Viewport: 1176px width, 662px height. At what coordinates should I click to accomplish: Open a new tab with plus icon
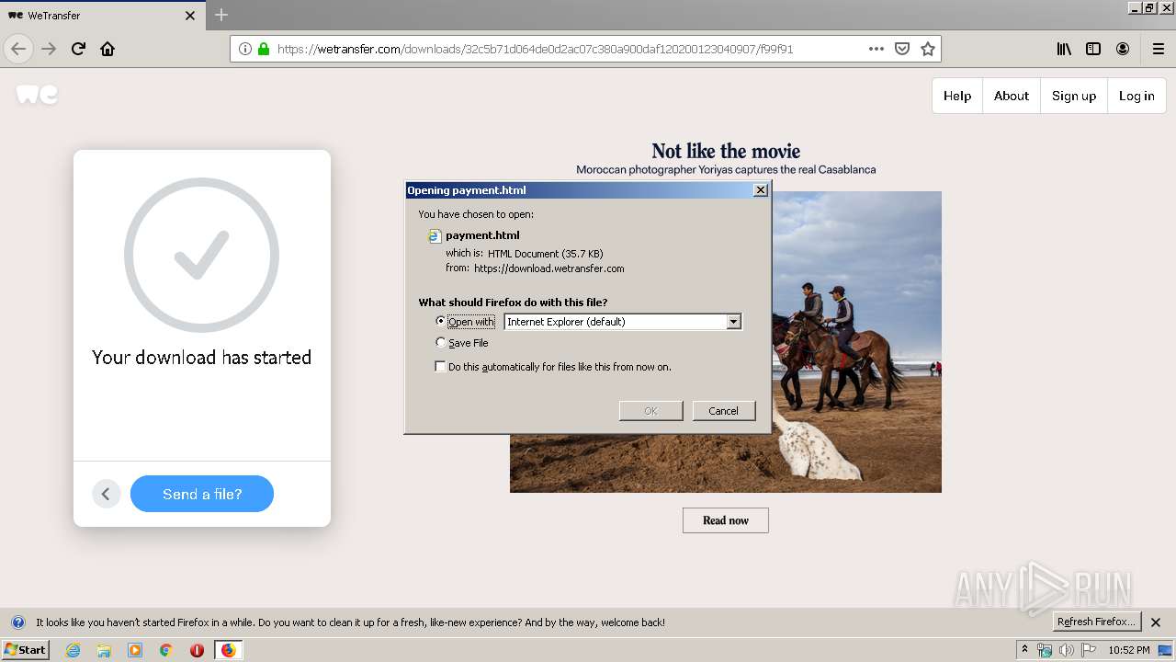(x=221, y=15)
